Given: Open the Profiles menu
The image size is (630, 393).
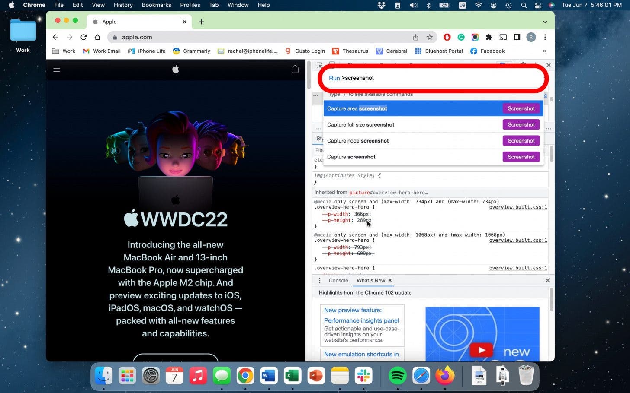Looking at the screenshot, I should (190, 5).
